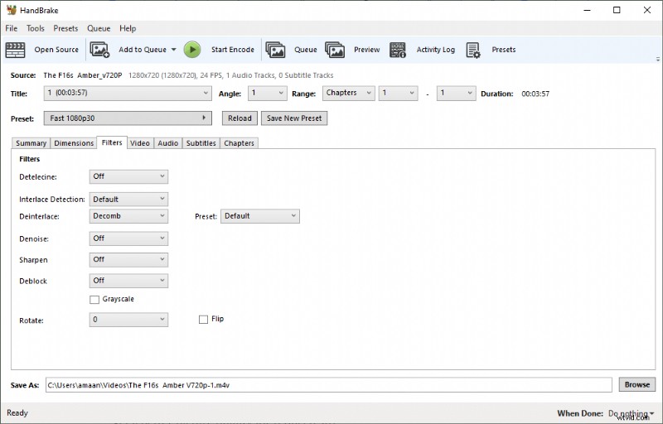Open the File menu
The height and width of the screenshot is (424, 663).
12,28
